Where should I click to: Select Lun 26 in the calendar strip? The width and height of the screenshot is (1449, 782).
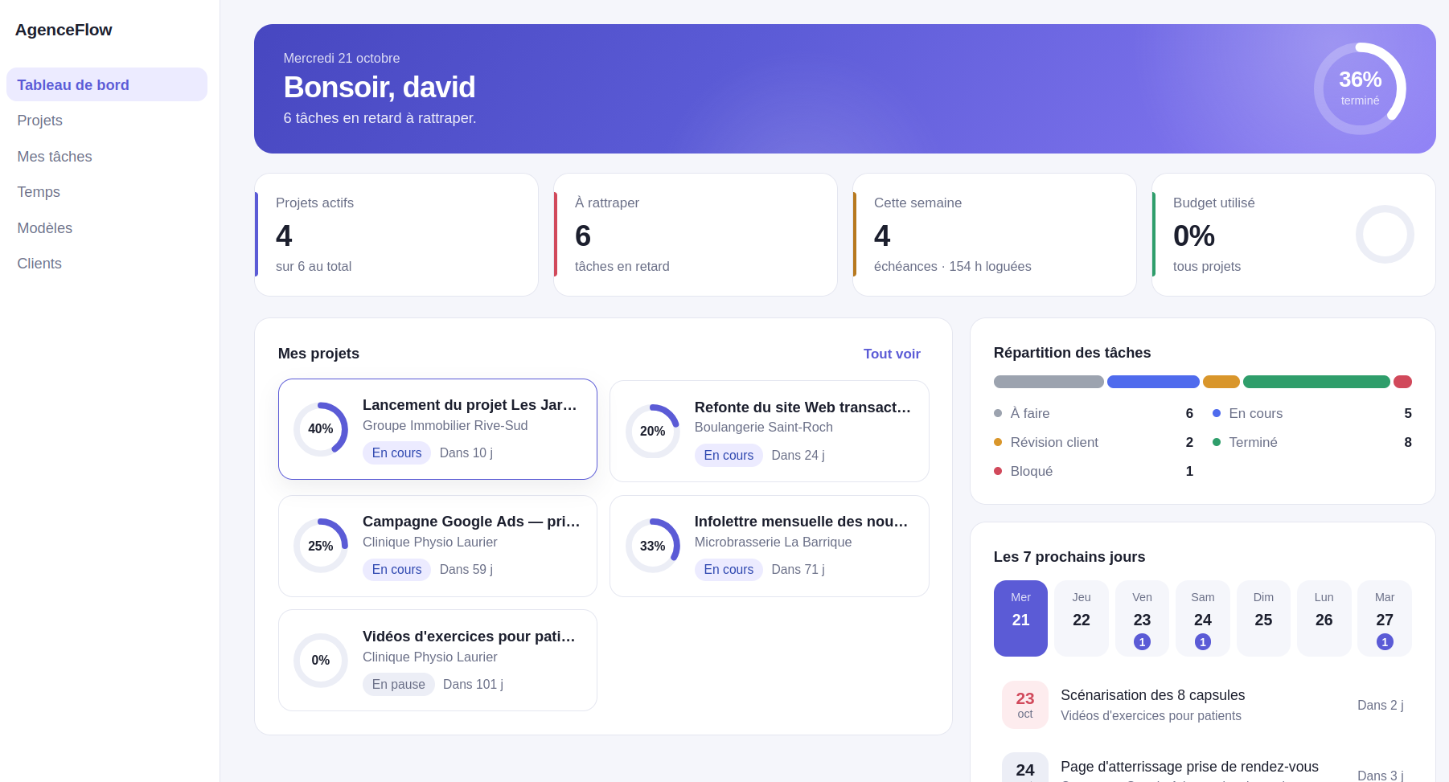coord(1324,618)
